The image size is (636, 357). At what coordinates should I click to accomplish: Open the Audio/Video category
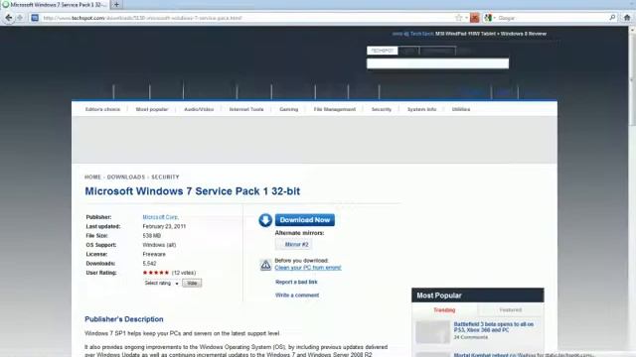point(199,109)
